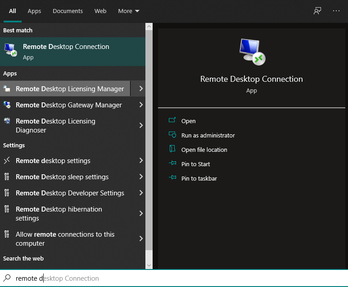
Task: Click Remote Desktop Licensing Manager result text
Action: tap(70, 89)
